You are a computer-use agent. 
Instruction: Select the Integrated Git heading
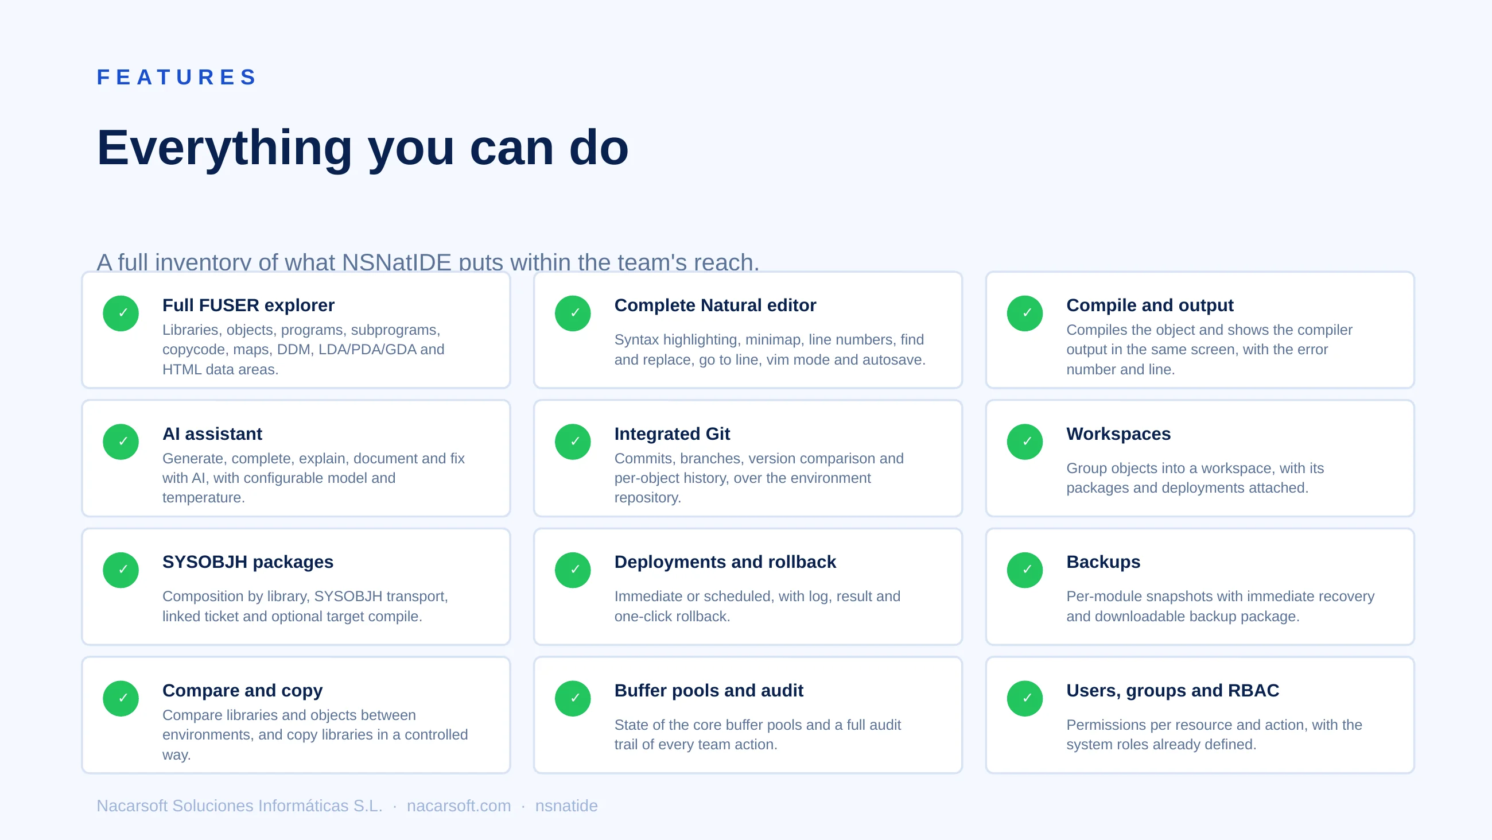672,433
